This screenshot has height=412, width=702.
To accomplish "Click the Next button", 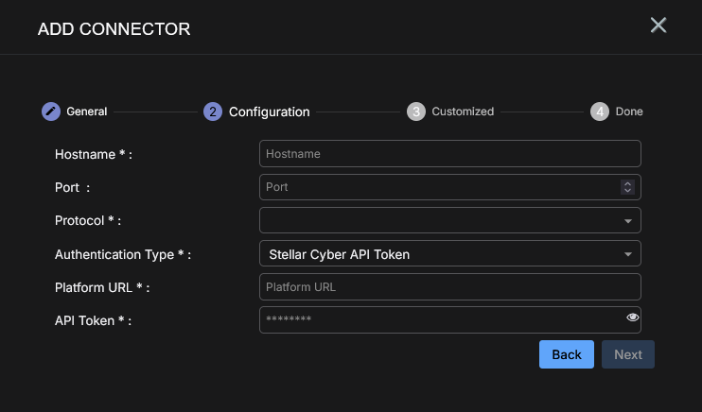I will click(x=628, y=354).
